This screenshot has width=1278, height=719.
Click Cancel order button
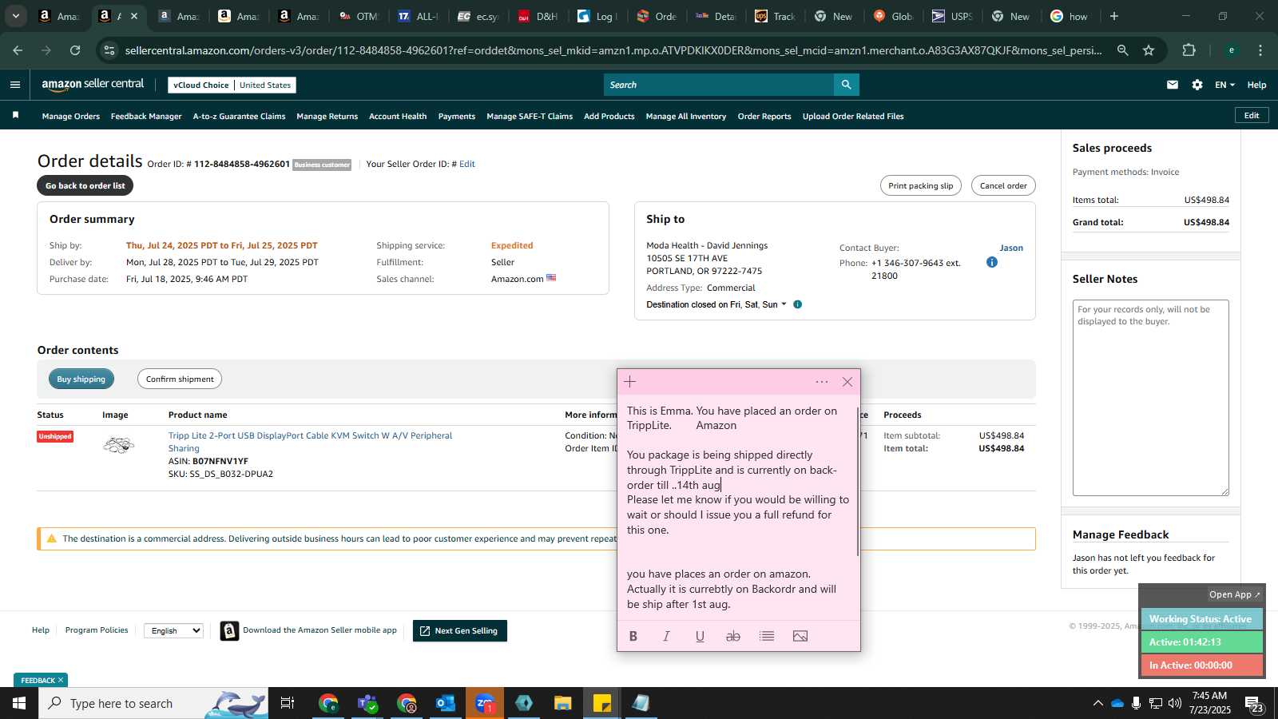tap(1003, 185)
